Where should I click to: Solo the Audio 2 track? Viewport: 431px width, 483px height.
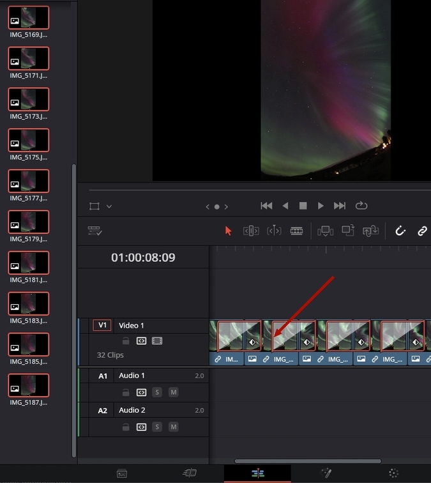pos(157,427)
